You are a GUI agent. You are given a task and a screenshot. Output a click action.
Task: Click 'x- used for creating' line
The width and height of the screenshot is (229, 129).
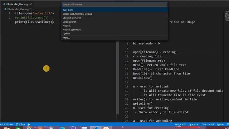point(151,108)
